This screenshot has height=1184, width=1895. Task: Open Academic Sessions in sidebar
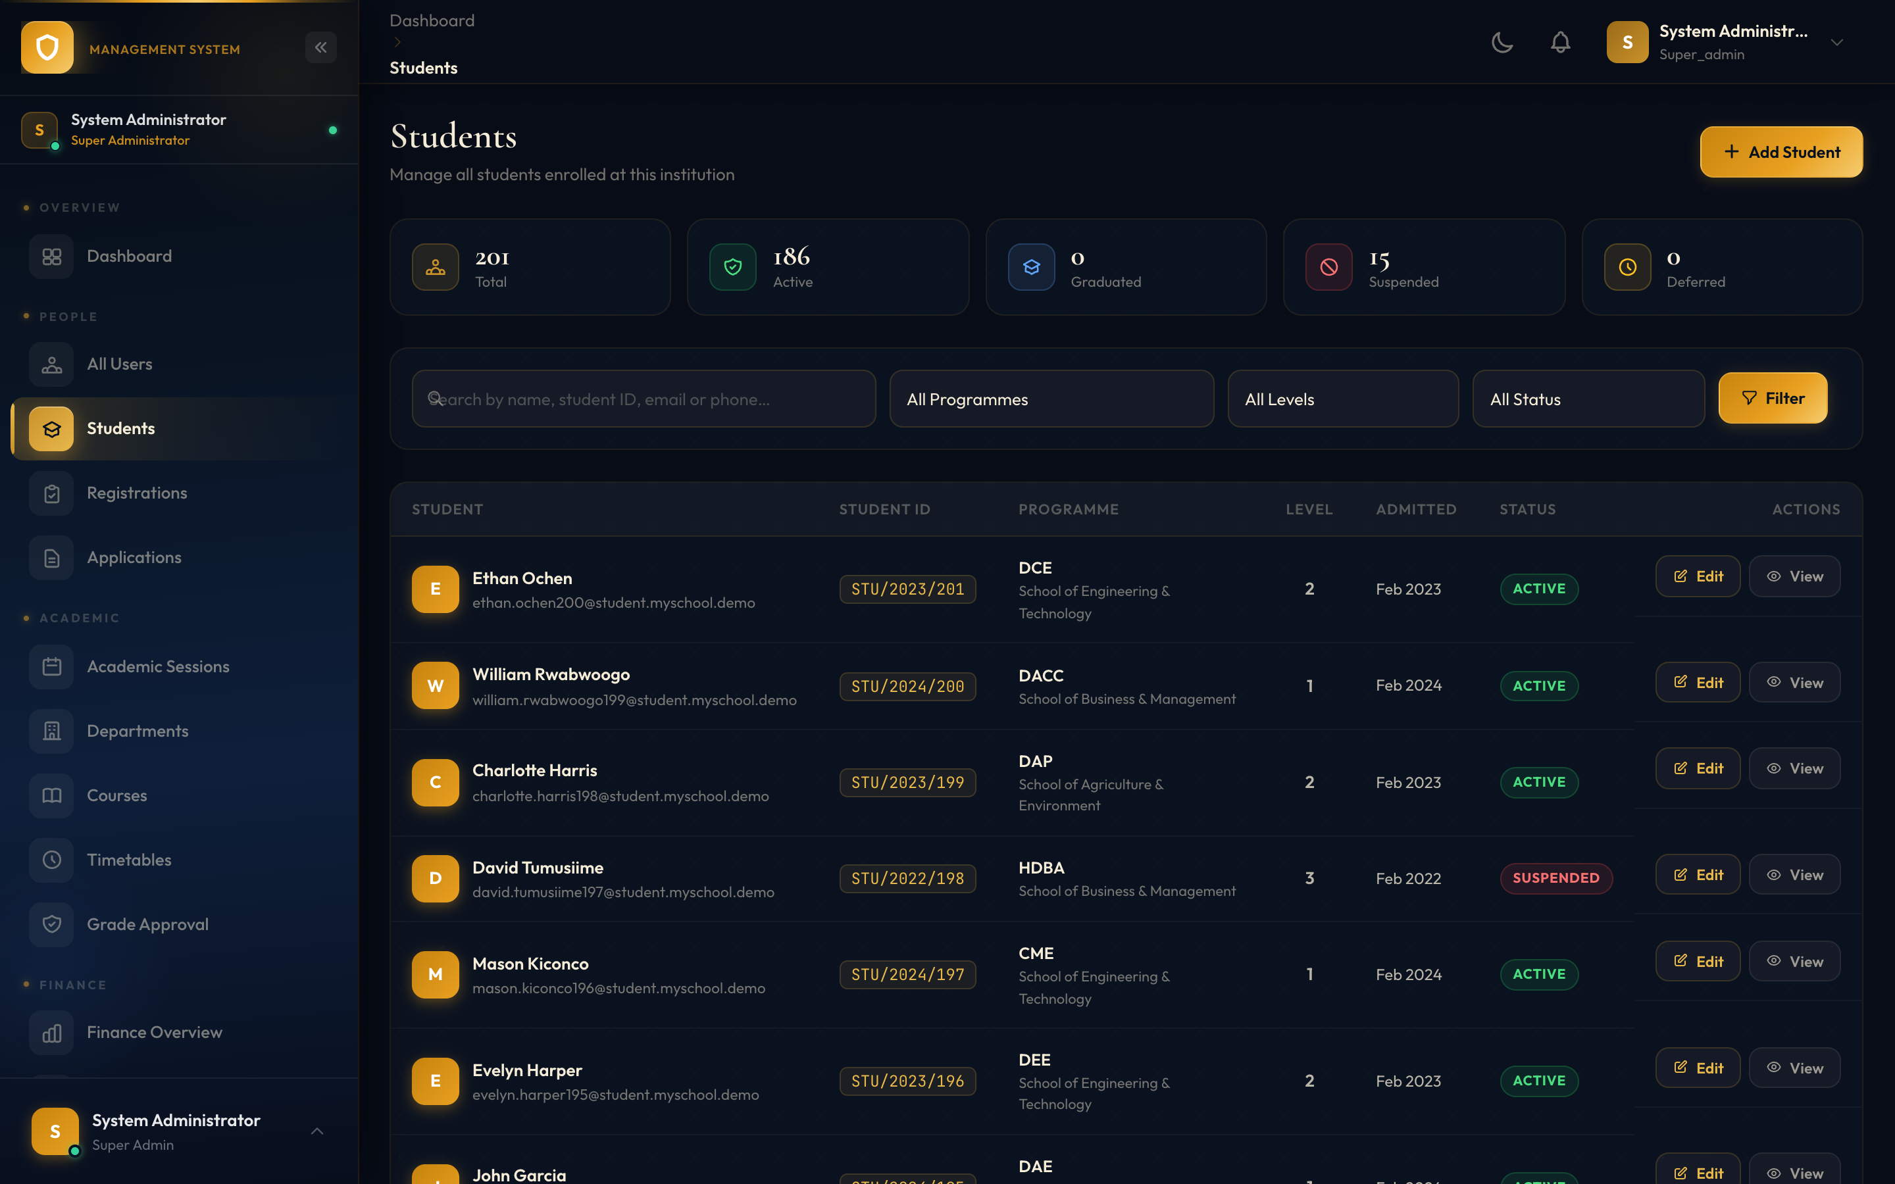point(180,666)
